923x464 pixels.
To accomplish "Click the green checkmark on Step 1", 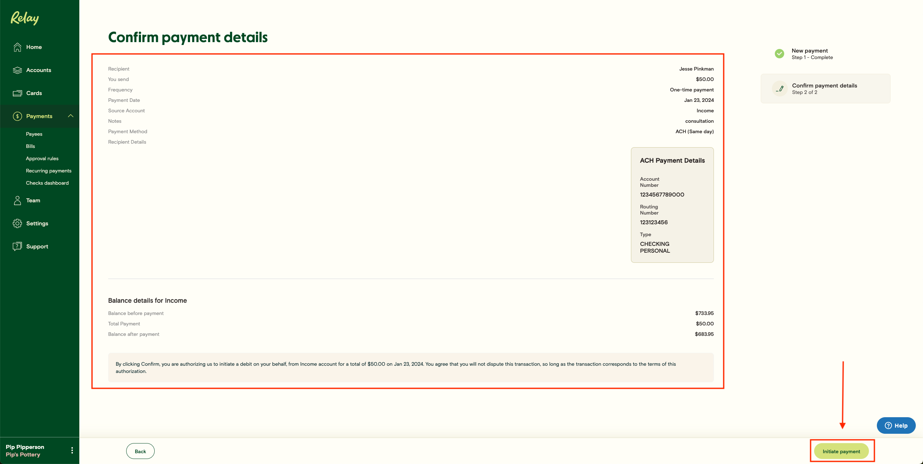I will (780, 54).
